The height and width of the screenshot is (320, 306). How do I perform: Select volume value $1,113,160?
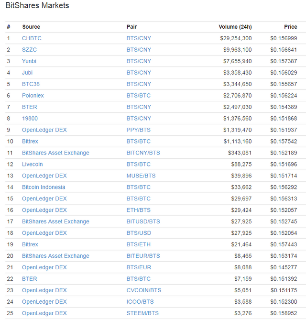pos(238,141)
